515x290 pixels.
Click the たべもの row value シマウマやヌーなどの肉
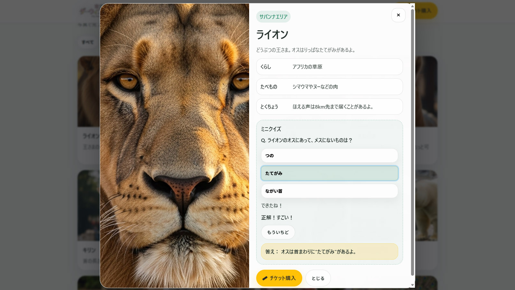[x=315, y=87]
